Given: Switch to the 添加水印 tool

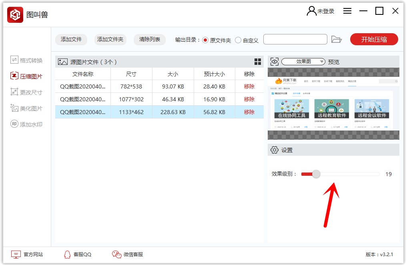Looking at the screenshot, I should (26, 124).
